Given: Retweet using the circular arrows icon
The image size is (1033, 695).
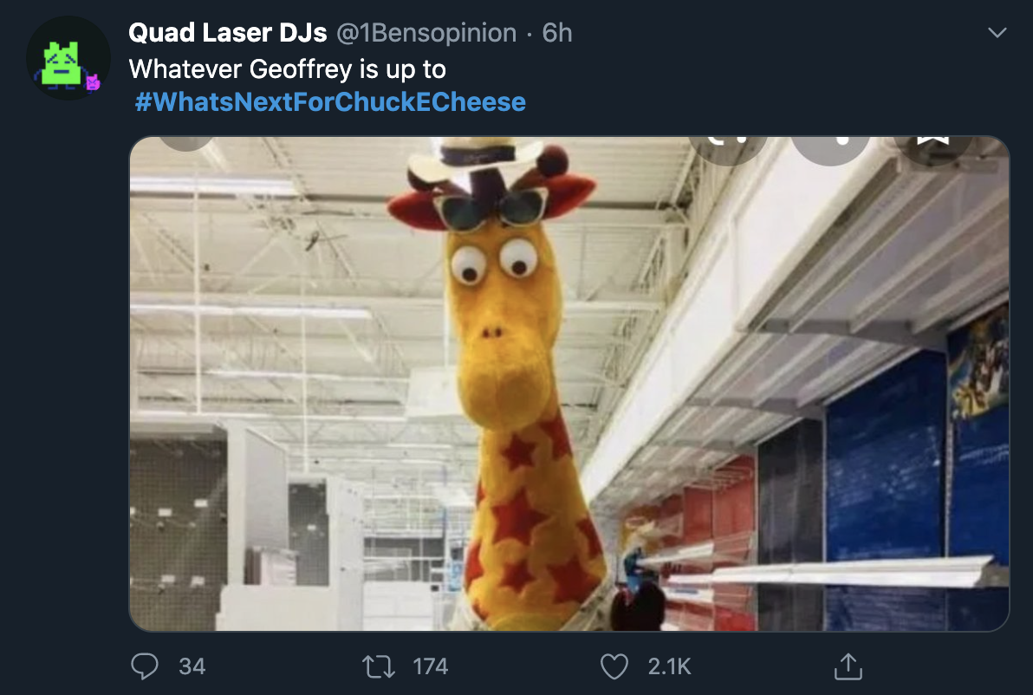Looking at the screenshot, I should pyautogui.click(x=379, y=666).
